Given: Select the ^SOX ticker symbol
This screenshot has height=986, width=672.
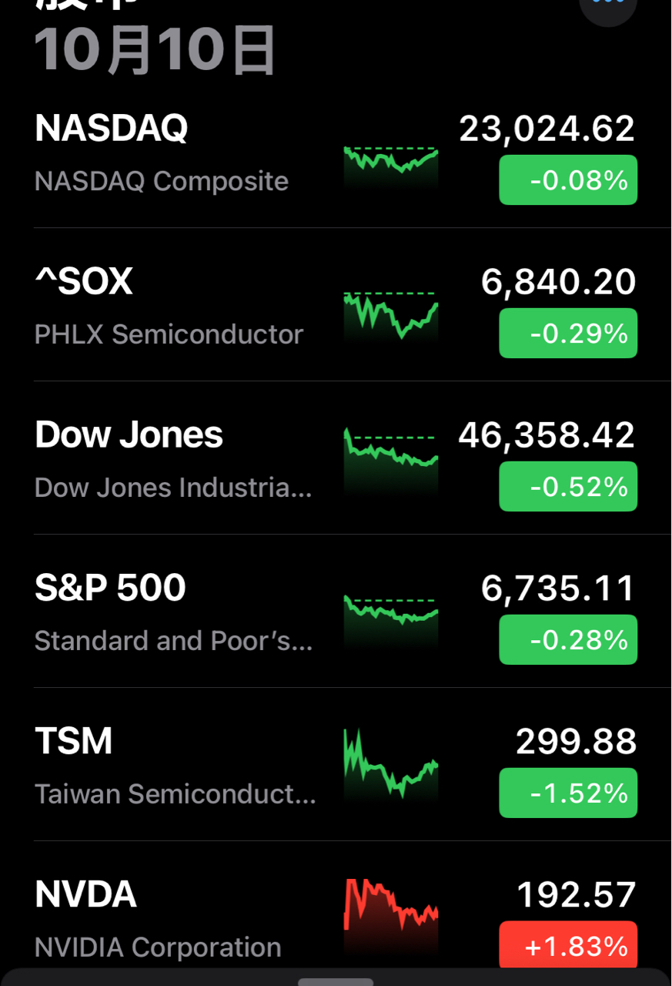Looking at the screenshot, I should 84,282.
